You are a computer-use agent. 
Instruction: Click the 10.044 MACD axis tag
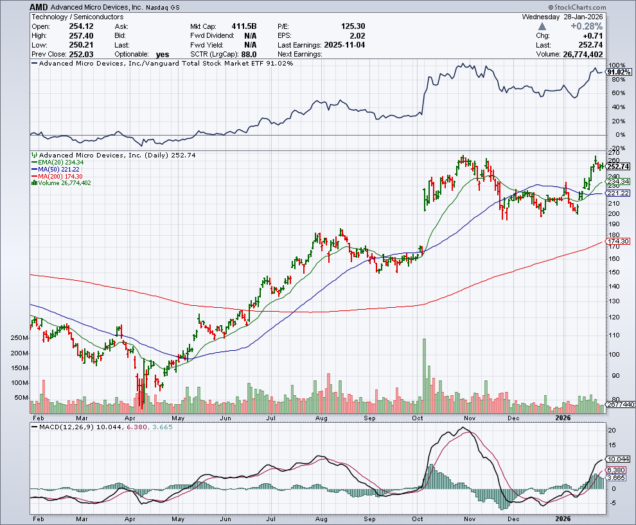click(619, 459)
